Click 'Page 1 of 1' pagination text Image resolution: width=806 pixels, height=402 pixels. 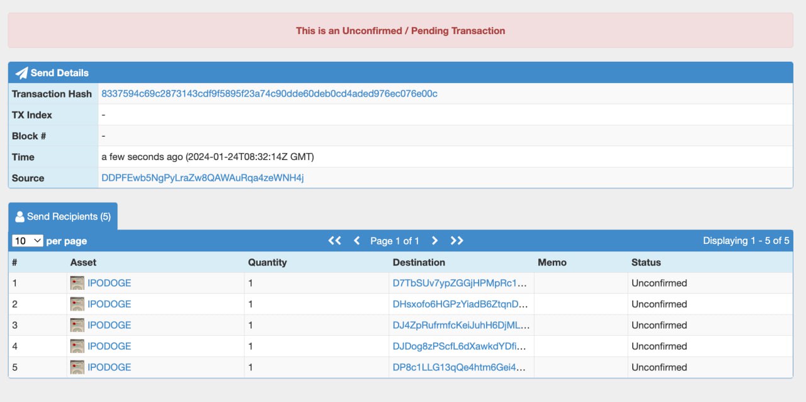pos(395,241)
